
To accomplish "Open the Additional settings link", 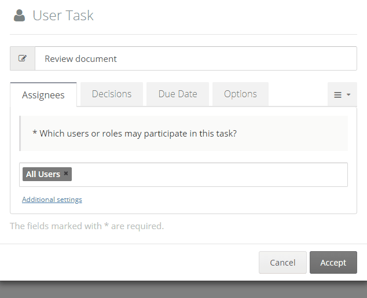I will coord(52,200).
